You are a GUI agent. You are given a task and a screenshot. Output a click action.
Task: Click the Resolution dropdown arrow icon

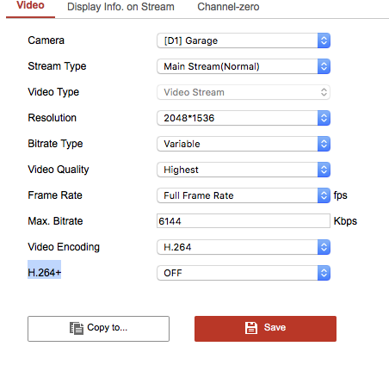coord(324,118)
